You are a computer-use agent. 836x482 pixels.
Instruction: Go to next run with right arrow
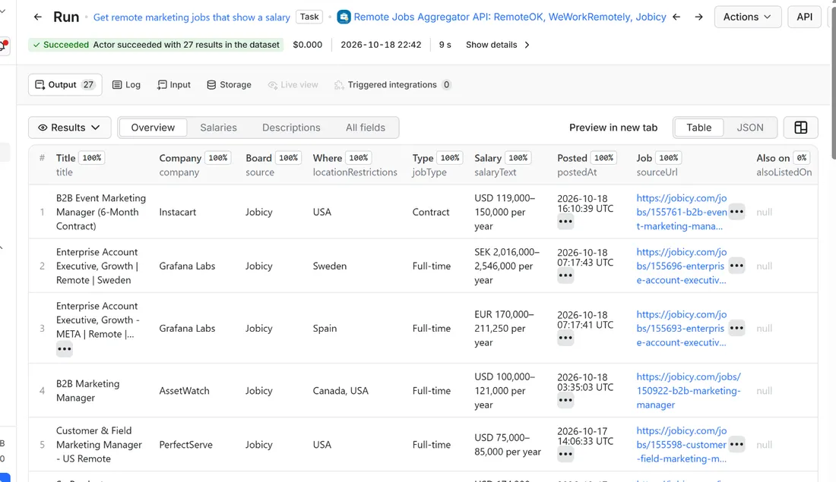698,17
